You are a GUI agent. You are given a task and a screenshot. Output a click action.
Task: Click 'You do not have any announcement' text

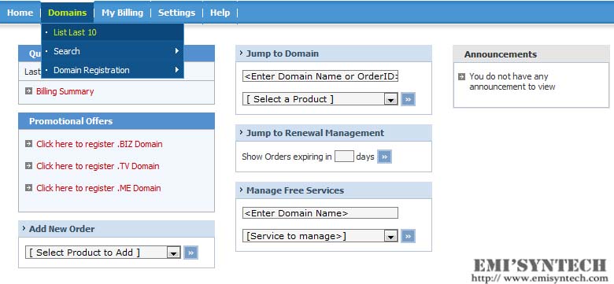(x=512, y=81)
